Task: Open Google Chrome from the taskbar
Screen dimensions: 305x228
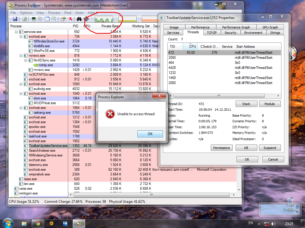Action: point(38,224)
